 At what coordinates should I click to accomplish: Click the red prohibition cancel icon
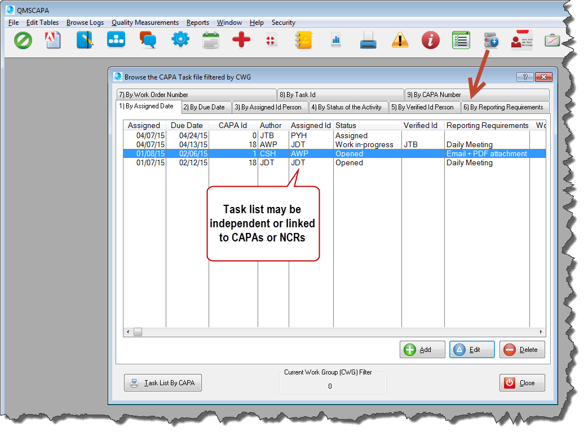pos(23,40)
